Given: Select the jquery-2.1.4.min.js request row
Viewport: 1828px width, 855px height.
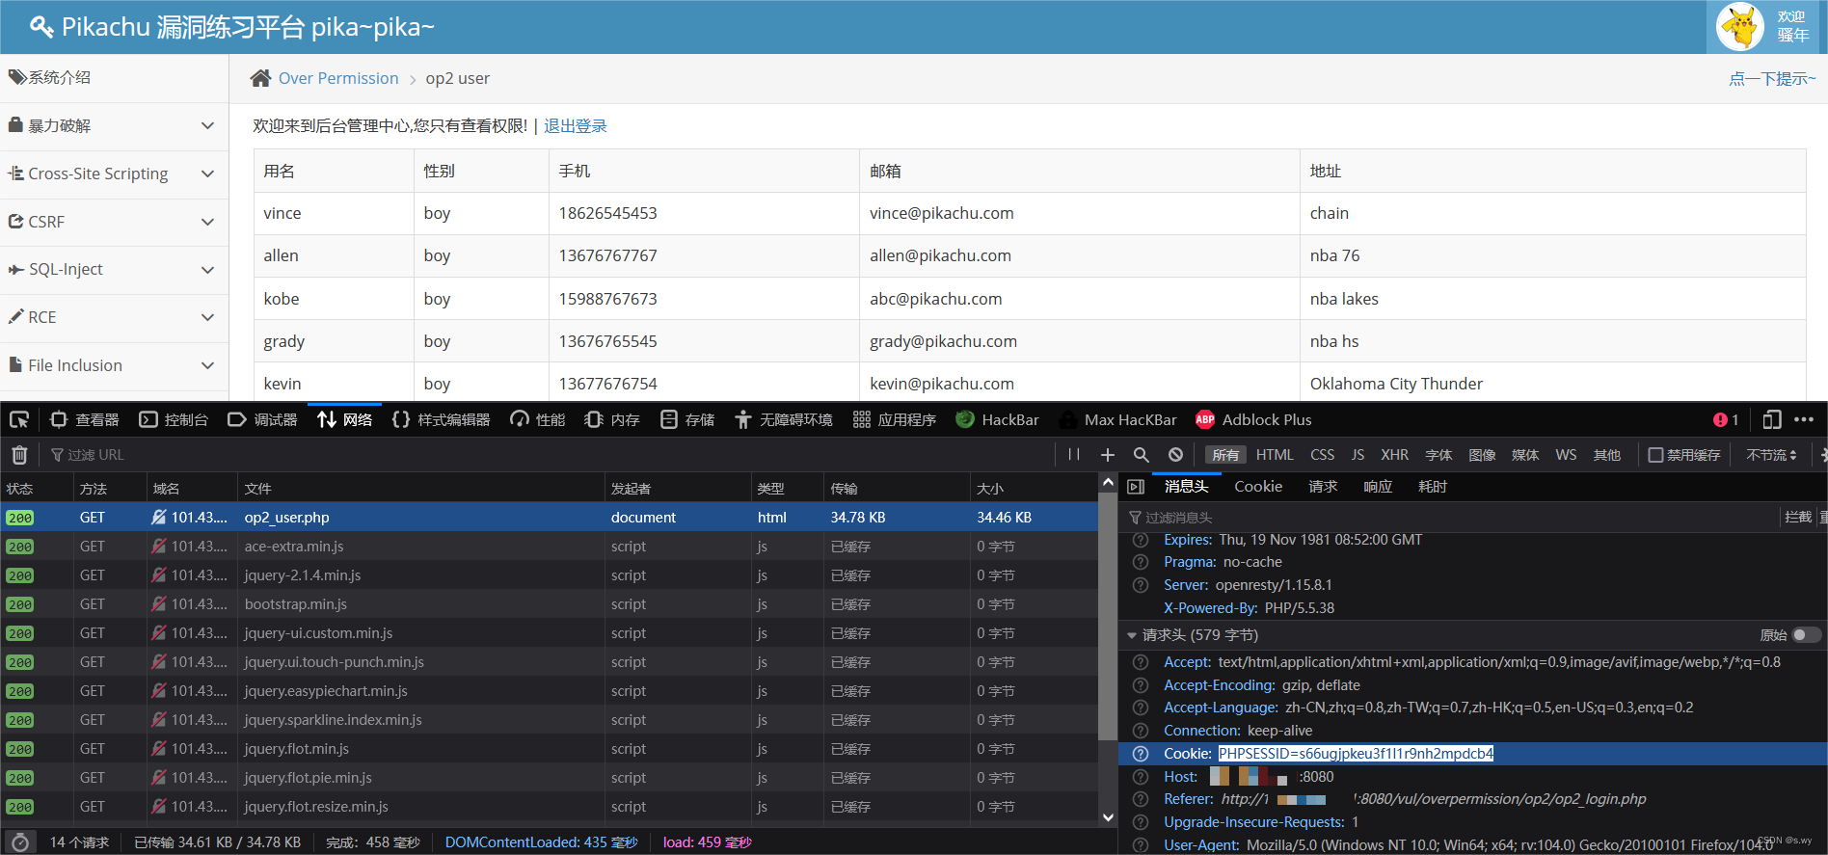Looking at the screenshot, I should tap(549, 575).
